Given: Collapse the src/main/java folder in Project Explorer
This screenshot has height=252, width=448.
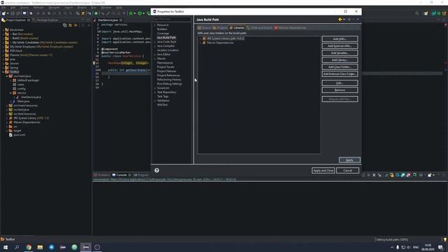Looking at the screenshot, I should 7,76.
